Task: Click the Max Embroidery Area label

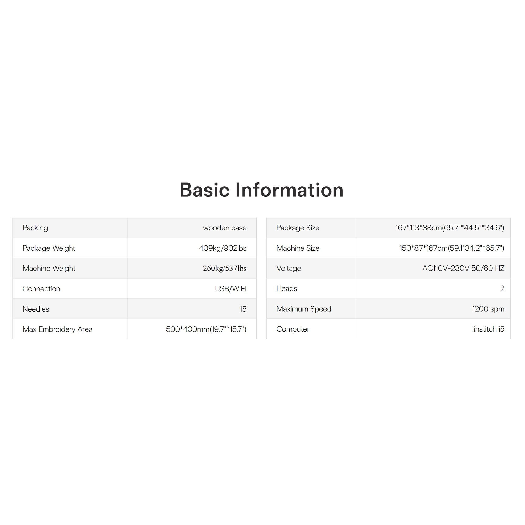Action: (x=57, y=329)
